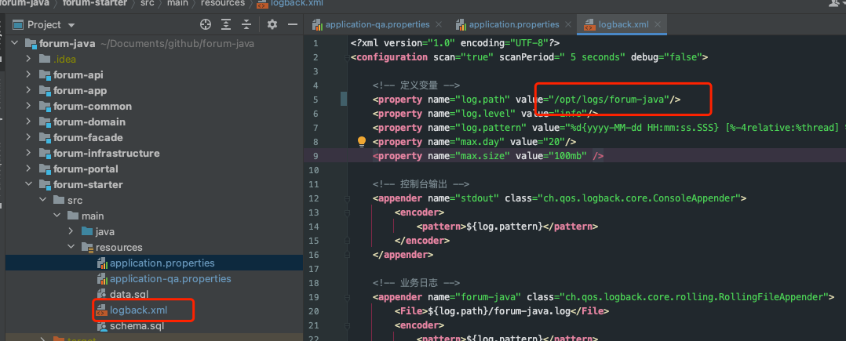Select schema.sql file in tree

[x=137, y=325]
